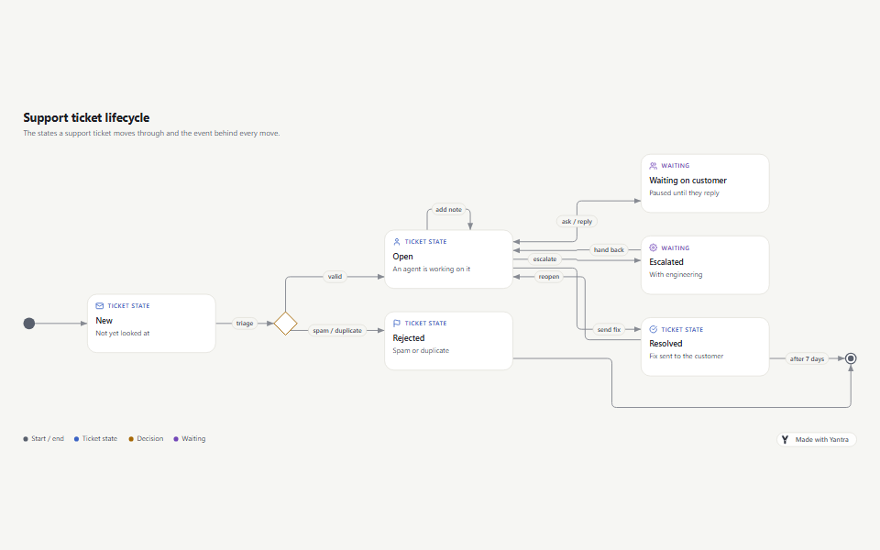The image size is (880, 550).
Task: Click 'Not yet looked at' text
Action: tap(122, 333)
